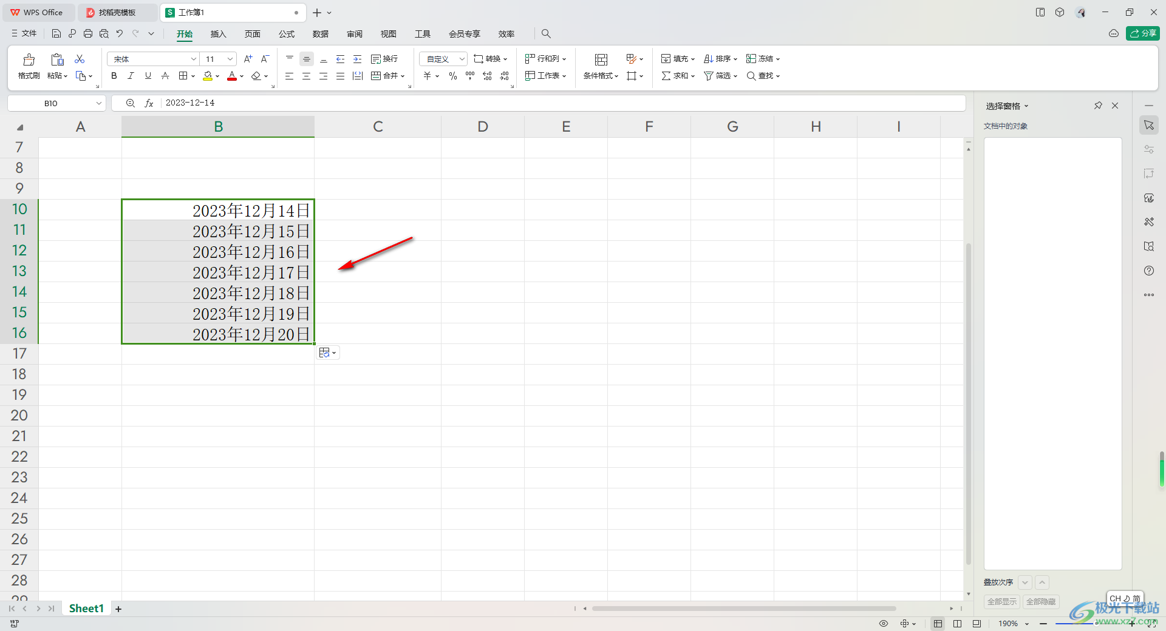
Task: Click the Hide All (全部隐藏) button
Action: [1041, 601]
